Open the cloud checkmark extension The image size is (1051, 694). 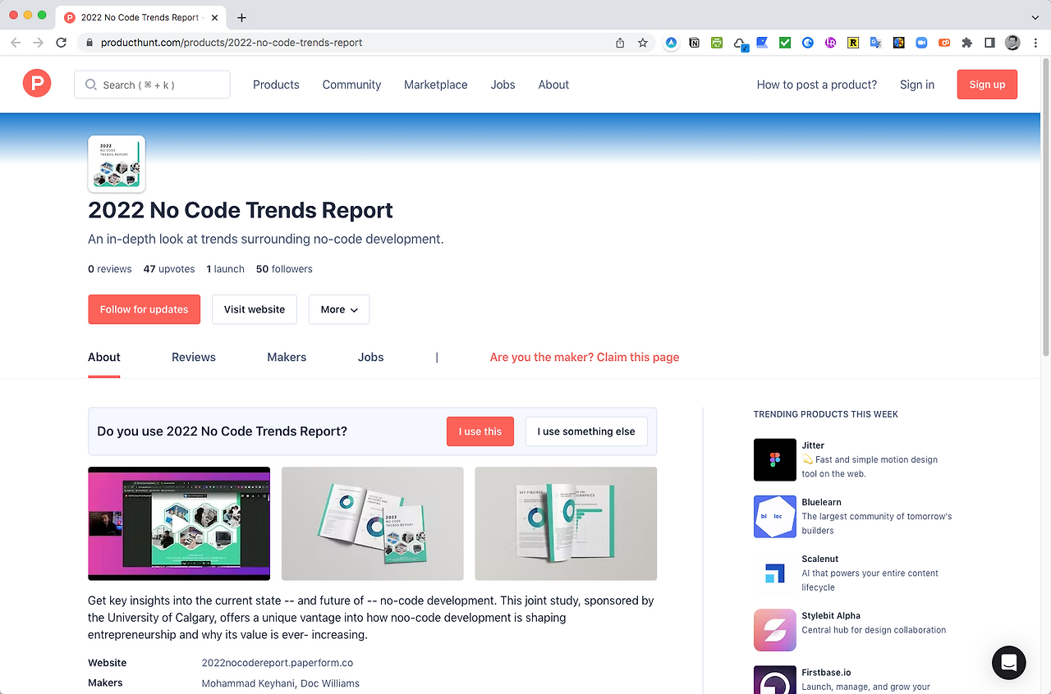740,43
